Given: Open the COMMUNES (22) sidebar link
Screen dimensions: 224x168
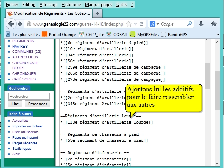Looking at the screenshot, I should point(27,52).
